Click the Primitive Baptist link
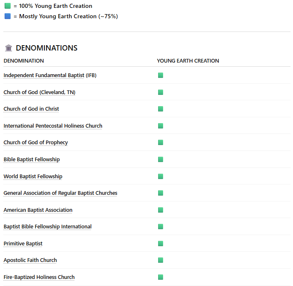Viewport: 293px width, 286px height. tap(23, 244)
